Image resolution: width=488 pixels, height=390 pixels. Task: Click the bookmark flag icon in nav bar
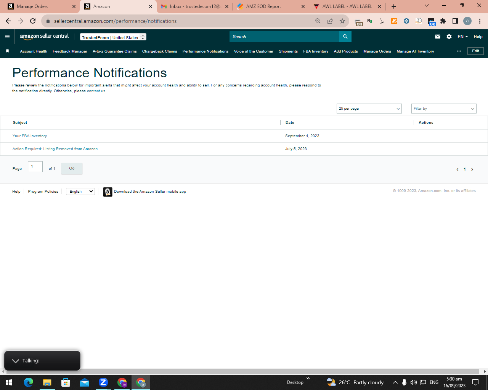point(7,51)
